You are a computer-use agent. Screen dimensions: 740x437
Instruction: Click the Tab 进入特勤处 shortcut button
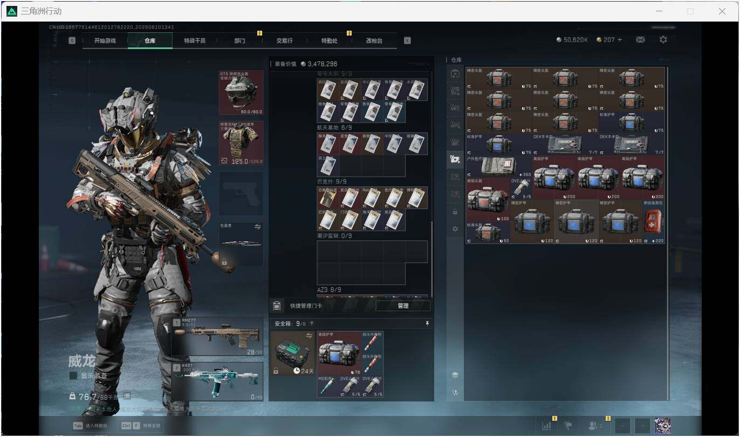click(90, 426)
